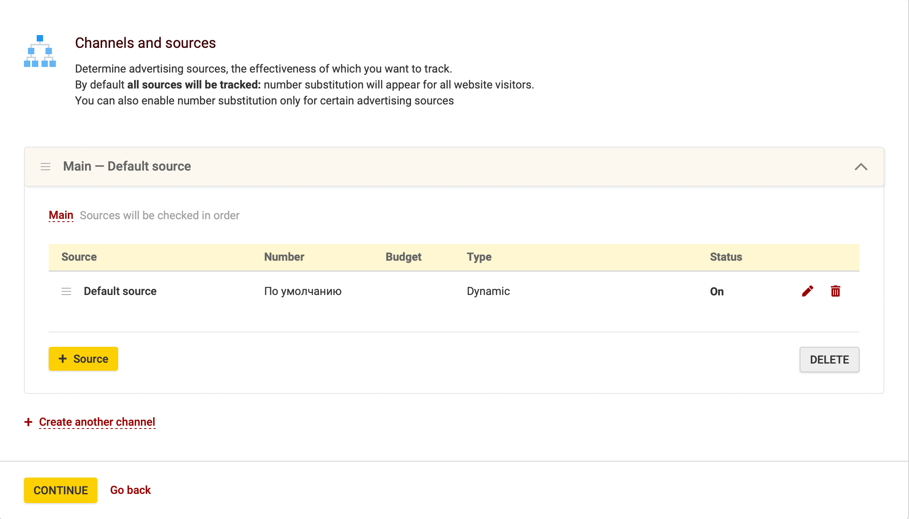The width and height of the screenshot is (909, 519).
Task: Click the trash icon to delete Default source
Action: click(x=836, y=291)
